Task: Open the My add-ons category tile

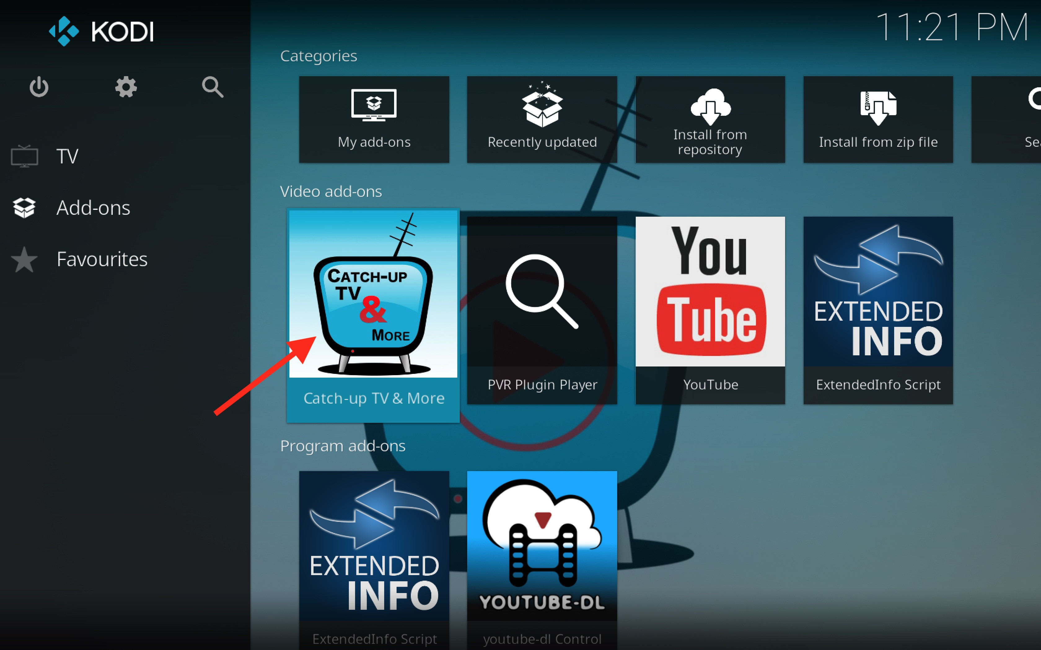Action: click(374, 119)
